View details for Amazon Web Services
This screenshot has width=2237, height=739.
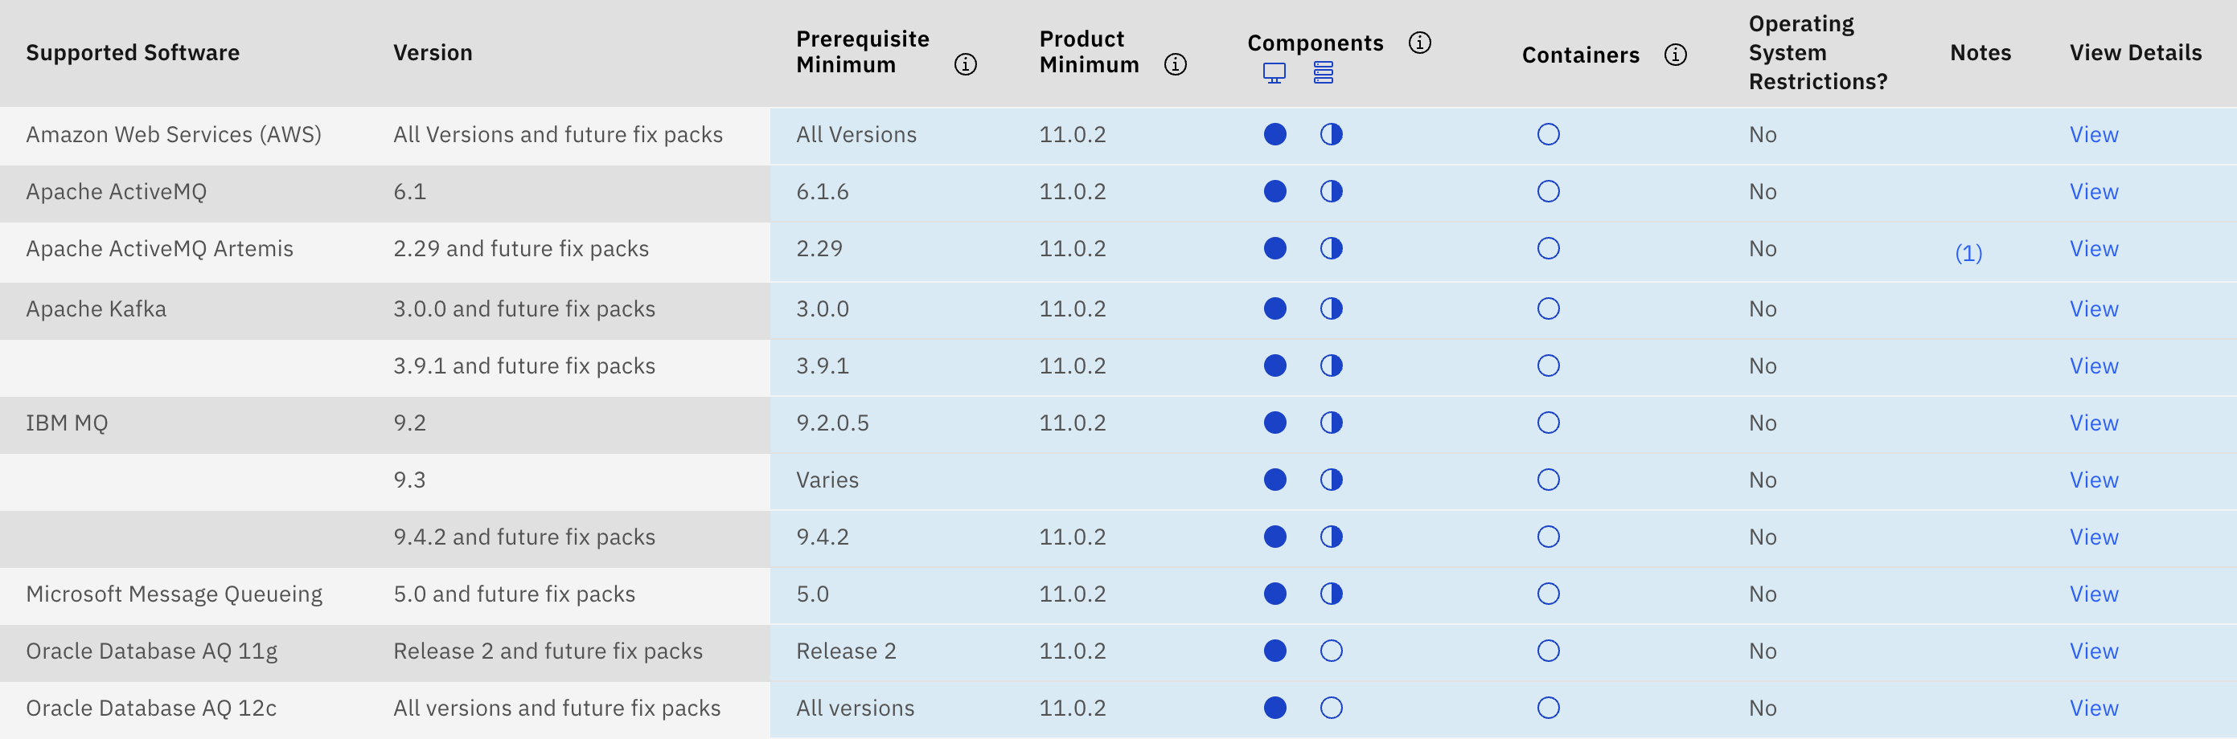click(2093, 134)
